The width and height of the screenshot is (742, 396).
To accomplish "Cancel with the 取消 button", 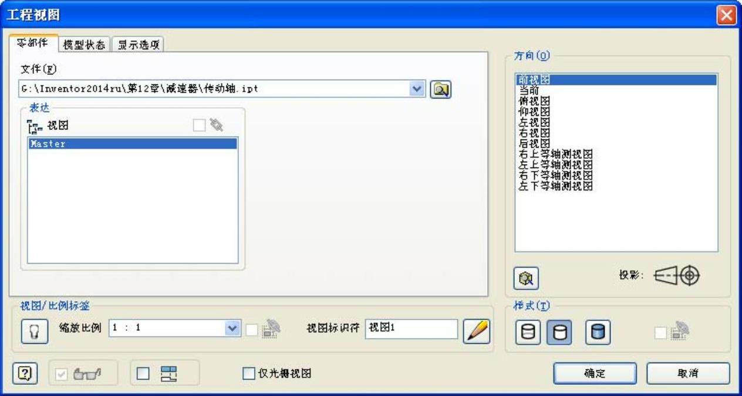I will (688, 373).
